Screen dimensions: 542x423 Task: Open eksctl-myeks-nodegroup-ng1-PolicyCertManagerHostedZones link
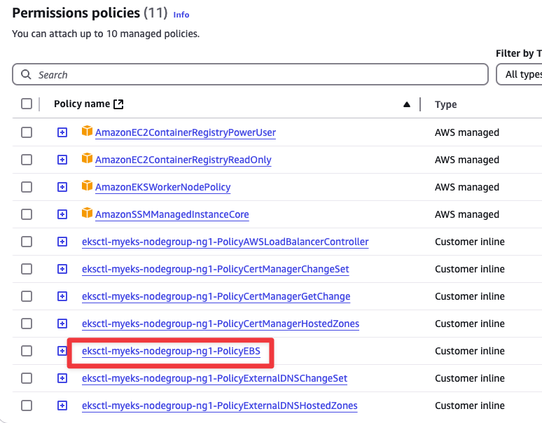(x=221, y=324)
